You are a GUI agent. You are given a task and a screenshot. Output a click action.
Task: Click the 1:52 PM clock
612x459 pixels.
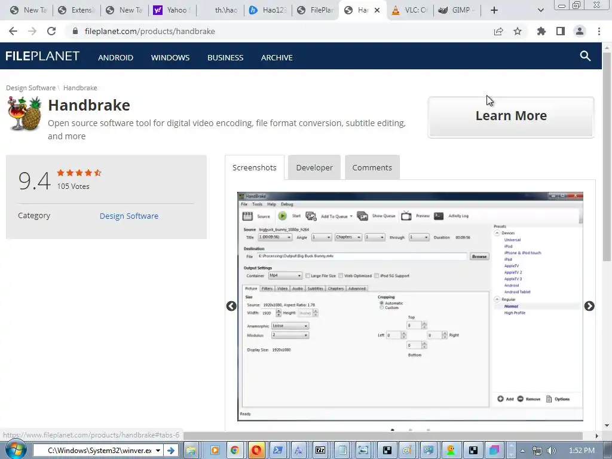tap(582, 451)
